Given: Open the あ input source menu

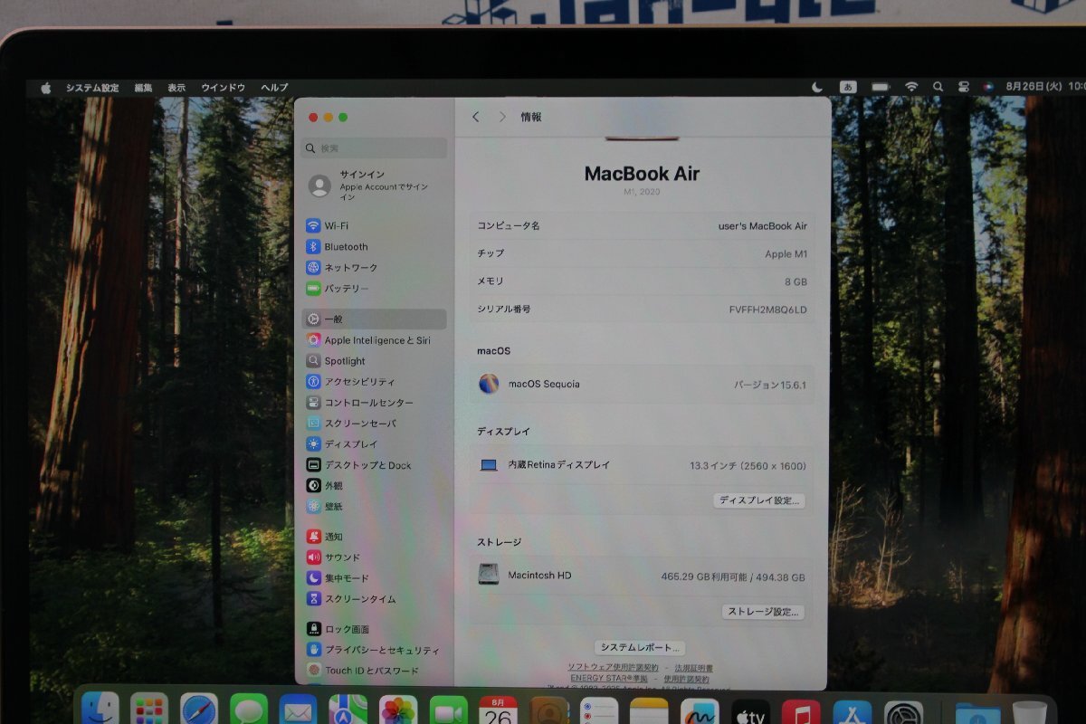Looking at the screenshot, I should pyautogui.click(x=848, y=87).
